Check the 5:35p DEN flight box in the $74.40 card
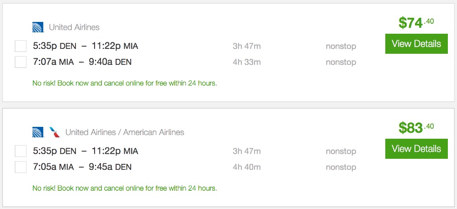The width and height of the screenshot is (457, 209). tap(21, 46)
